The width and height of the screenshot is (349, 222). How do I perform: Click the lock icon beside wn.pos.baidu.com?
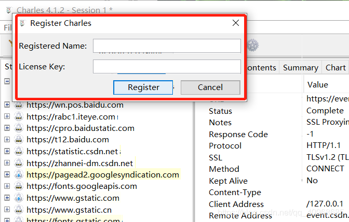coord(19,105)
